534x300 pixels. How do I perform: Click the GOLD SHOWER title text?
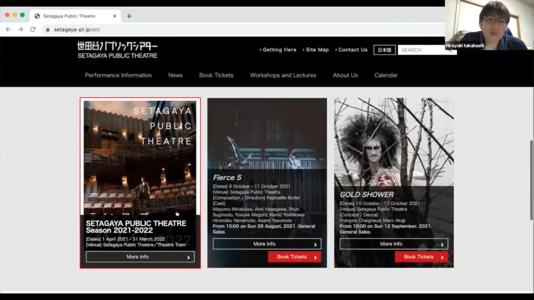[367, 195]
